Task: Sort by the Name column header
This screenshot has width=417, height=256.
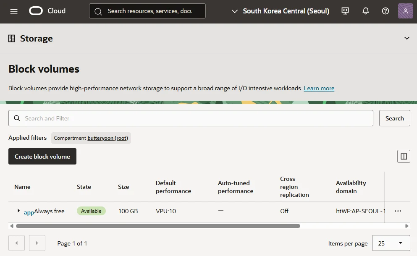Action: pos(22,187)
